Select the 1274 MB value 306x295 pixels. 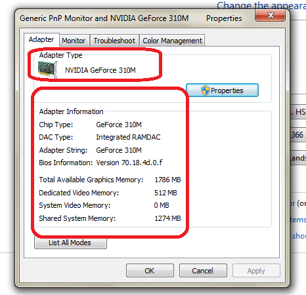click(x=167, y=218)
